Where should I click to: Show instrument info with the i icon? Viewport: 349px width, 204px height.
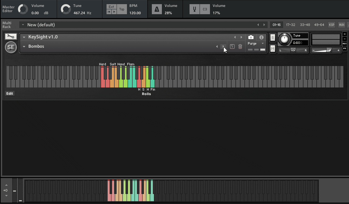point(261,37)
